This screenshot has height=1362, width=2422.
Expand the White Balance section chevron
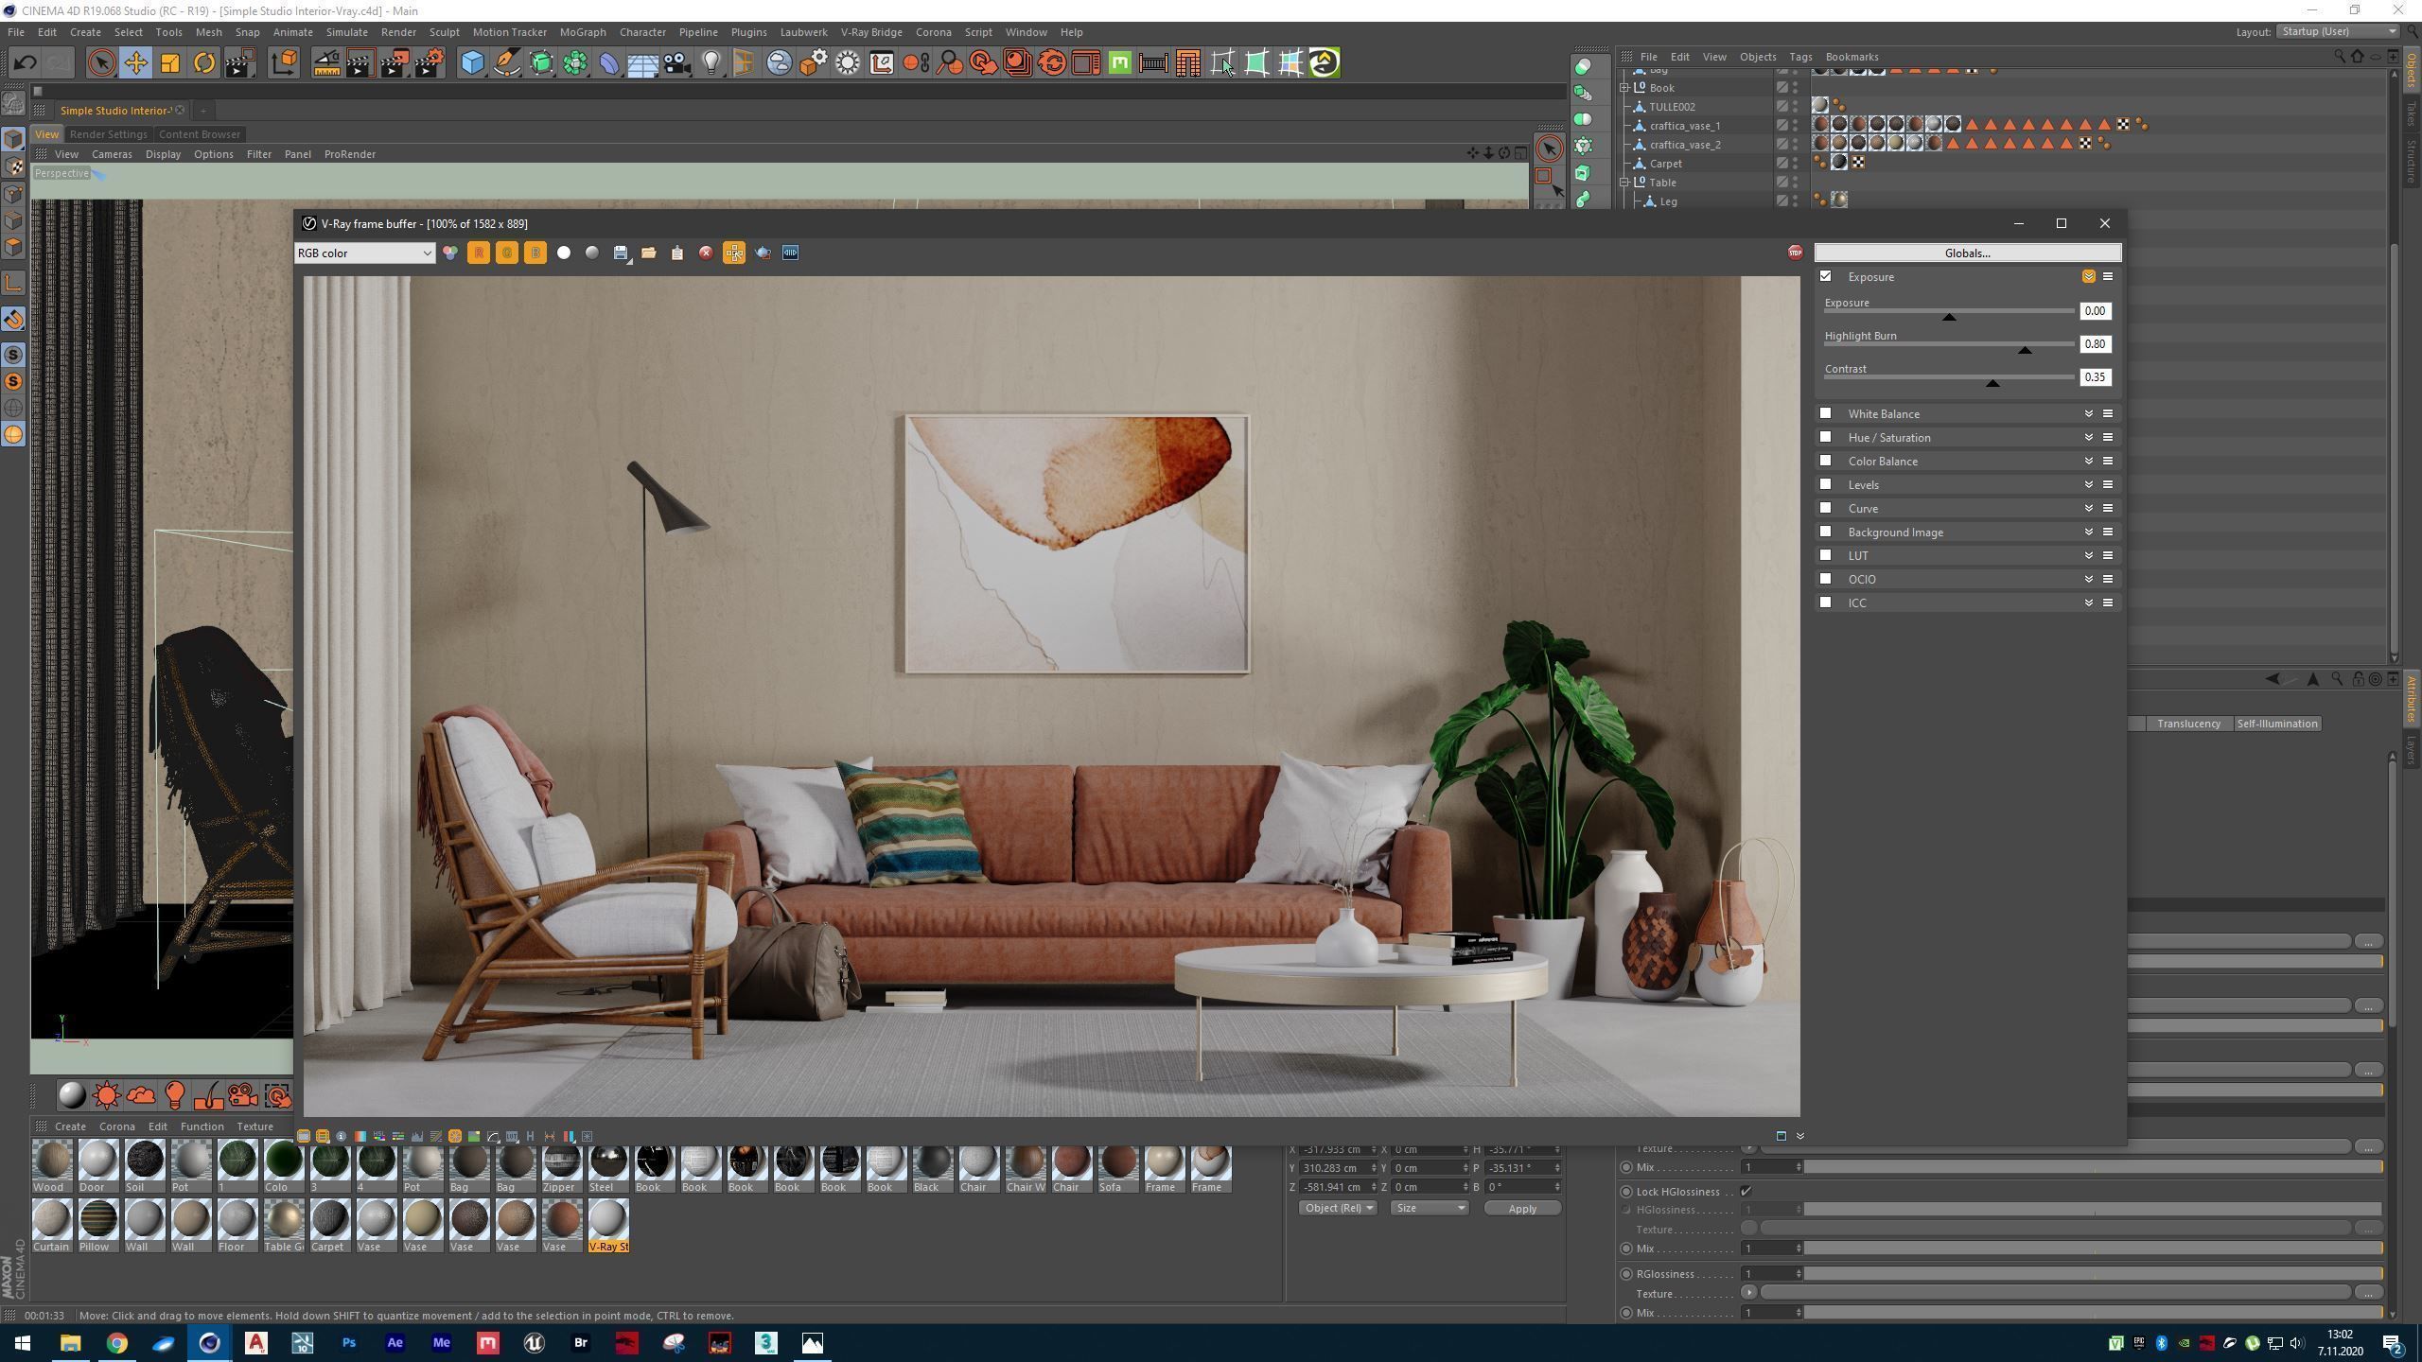point(2088,413)
